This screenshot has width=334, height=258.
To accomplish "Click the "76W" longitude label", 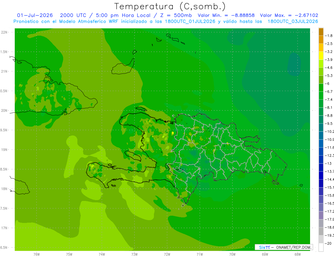I will (36, 254).
